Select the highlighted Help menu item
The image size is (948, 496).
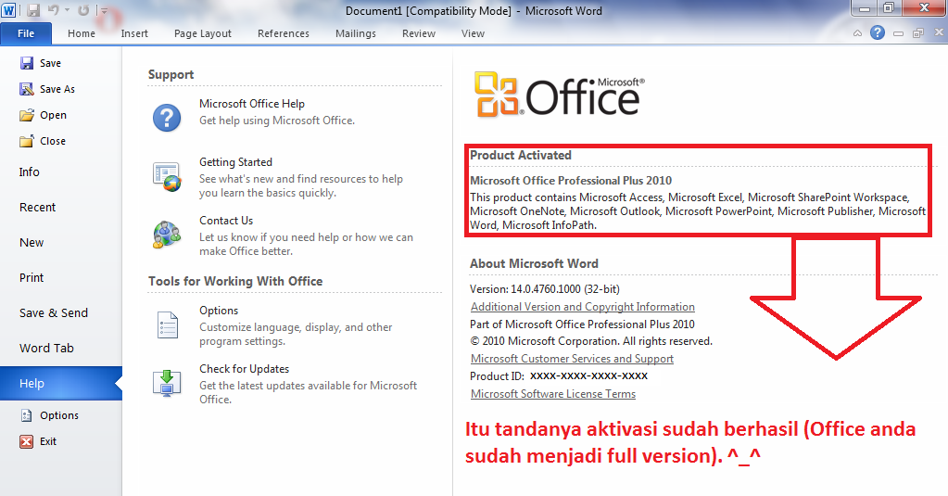point(60,383)
